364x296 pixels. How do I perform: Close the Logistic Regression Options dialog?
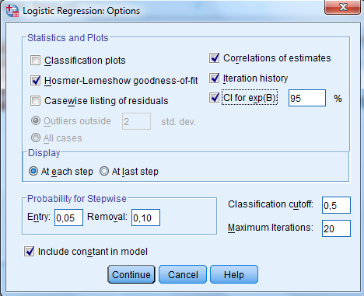pos(342,7)
